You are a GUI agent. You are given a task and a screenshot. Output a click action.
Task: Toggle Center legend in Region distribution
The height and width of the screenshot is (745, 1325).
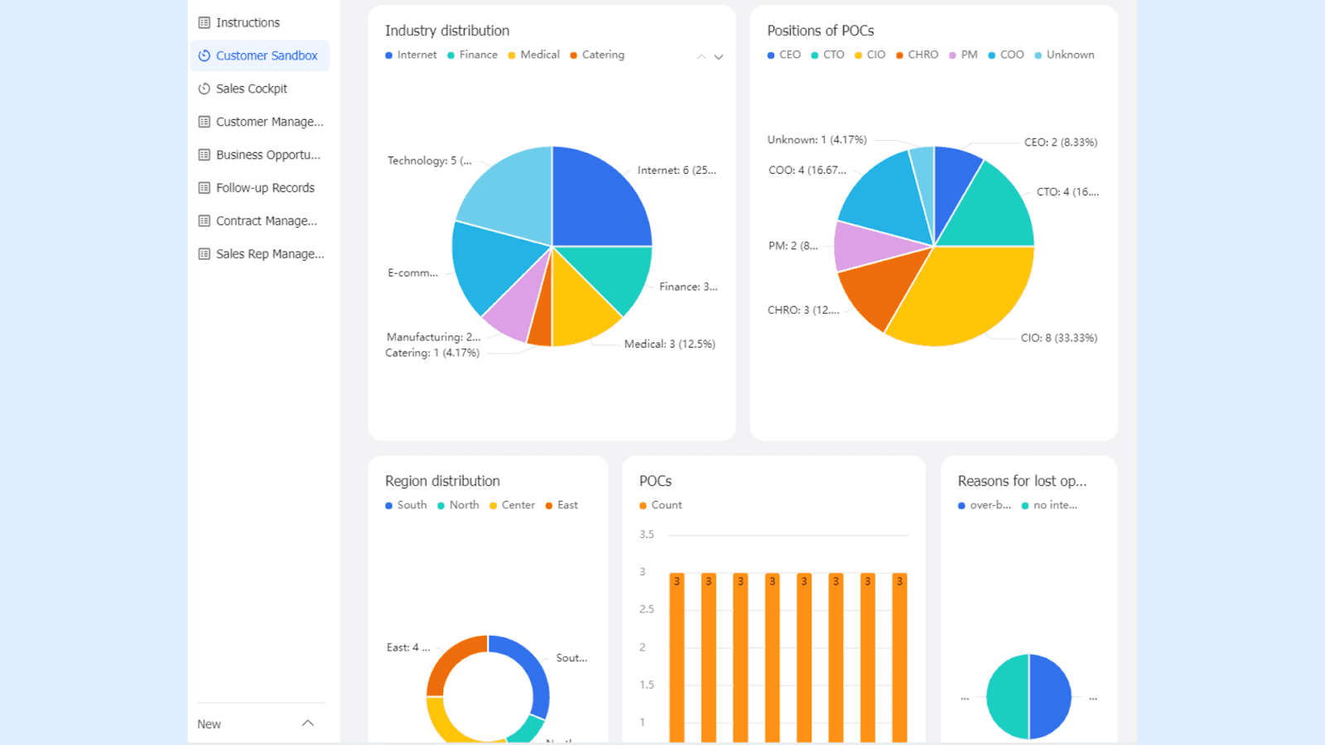[513, 505]
